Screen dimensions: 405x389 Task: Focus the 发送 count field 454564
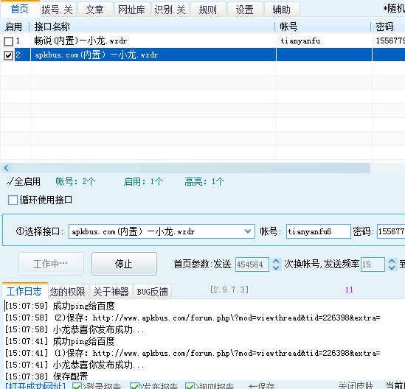point(252,264)
